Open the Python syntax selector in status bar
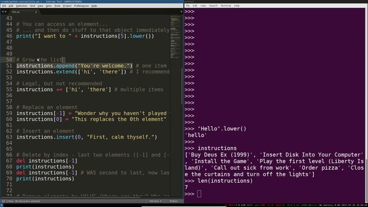 [174, 201]
